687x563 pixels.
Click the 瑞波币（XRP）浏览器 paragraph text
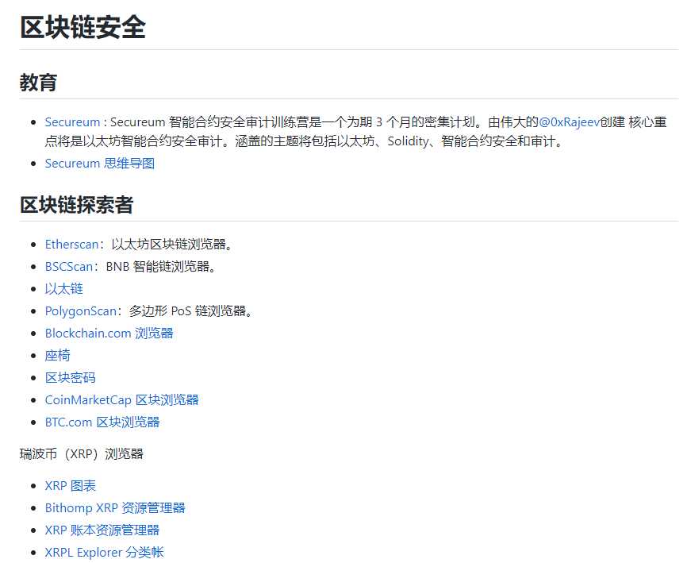point(82,454)
